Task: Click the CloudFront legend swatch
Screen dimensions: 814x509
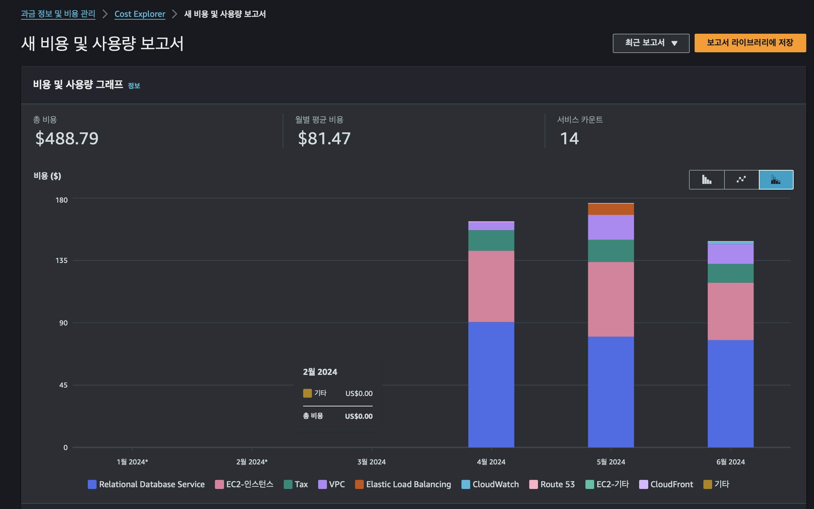Action: point(643,484)
